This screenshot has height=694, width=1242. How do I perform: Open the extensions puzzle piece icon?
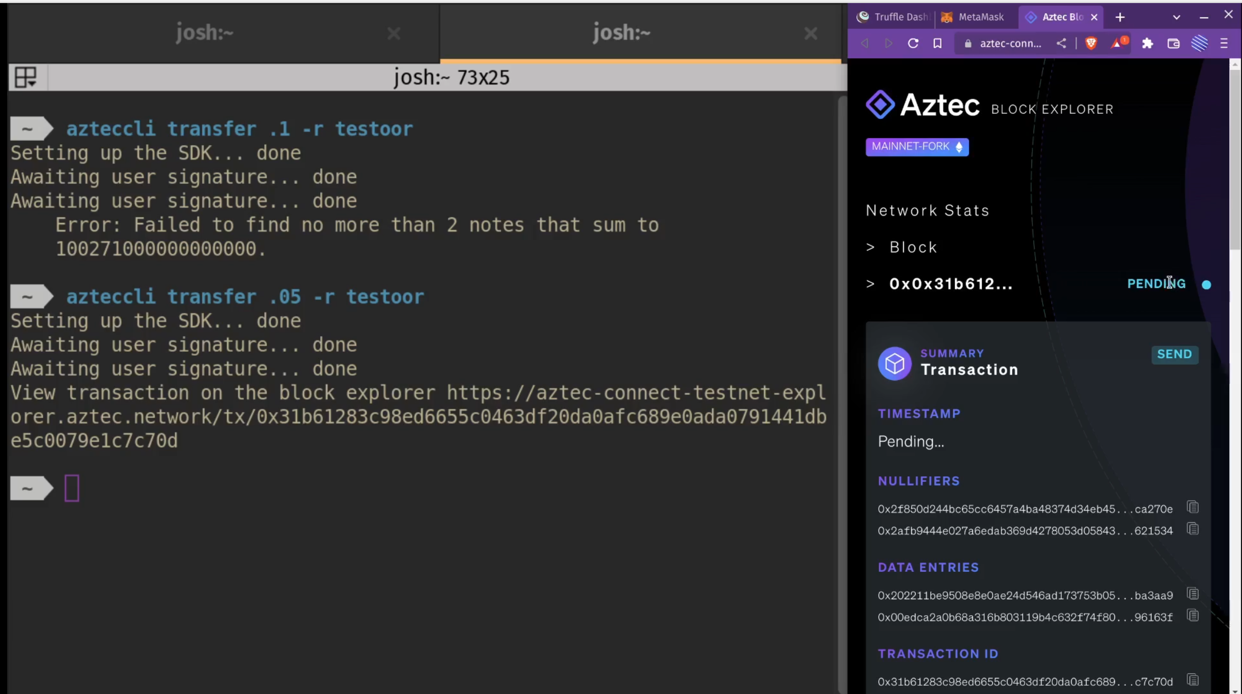pyautogui.click(x=1147, y=43)
